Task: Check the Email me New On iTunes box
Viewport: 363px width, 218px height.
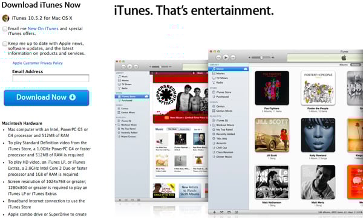Action: click(5, 29)
